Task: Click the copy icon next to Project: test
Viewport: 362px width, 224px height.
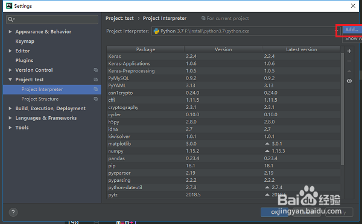Action: click(x=95, y=79)
